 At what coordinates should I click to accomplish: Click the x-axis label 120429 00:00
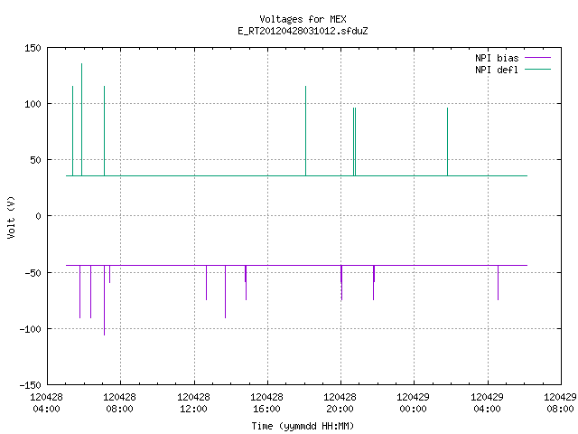click(x=413, y=402)
